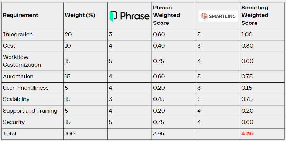Screen dimensions: 286x141
Task: Click the Smartling Weighted Score header
Action: (255, 15)
